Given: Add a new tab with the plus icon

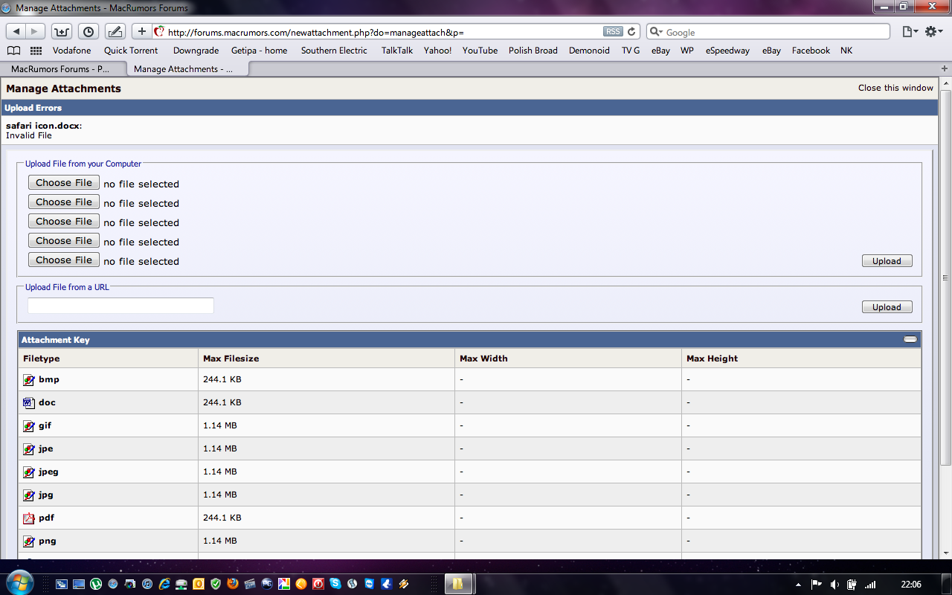Looking at the screenshot, I should [x=945, y=68].
